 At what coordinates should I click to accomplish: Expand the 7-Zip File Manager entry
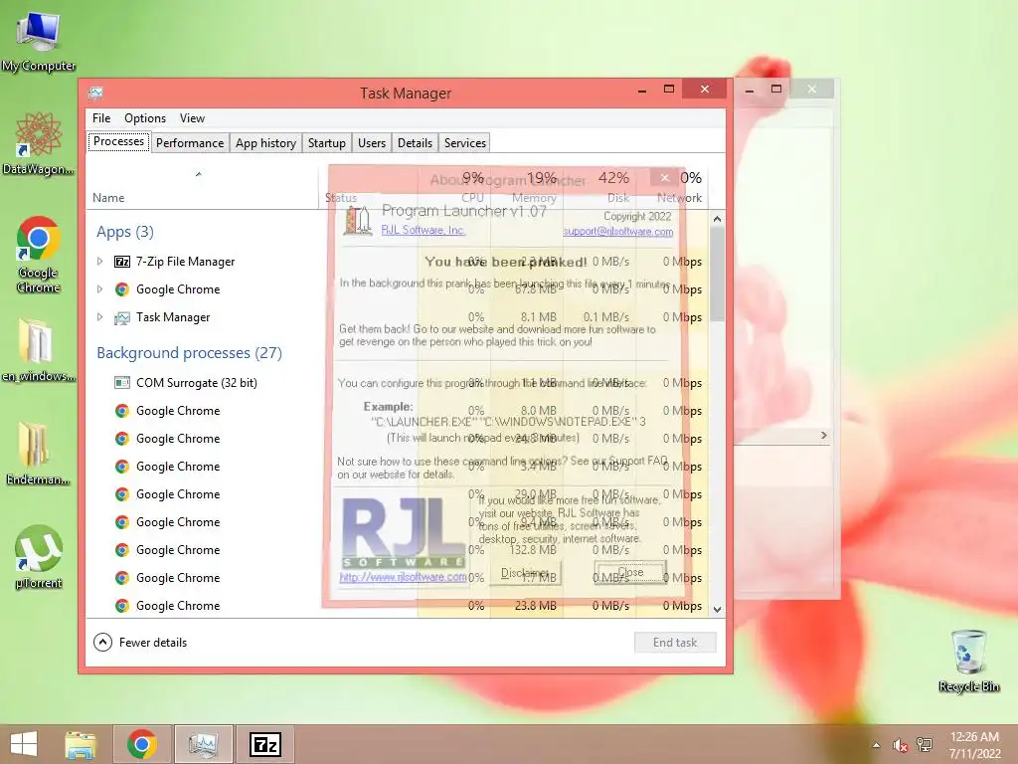(x=99, y=262)
